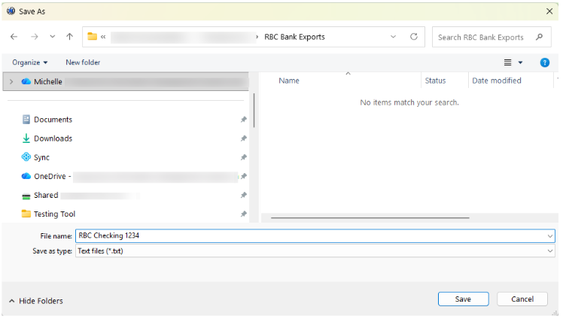Click the file list horizontal scrollbar
566x322 pixels.
370,218
